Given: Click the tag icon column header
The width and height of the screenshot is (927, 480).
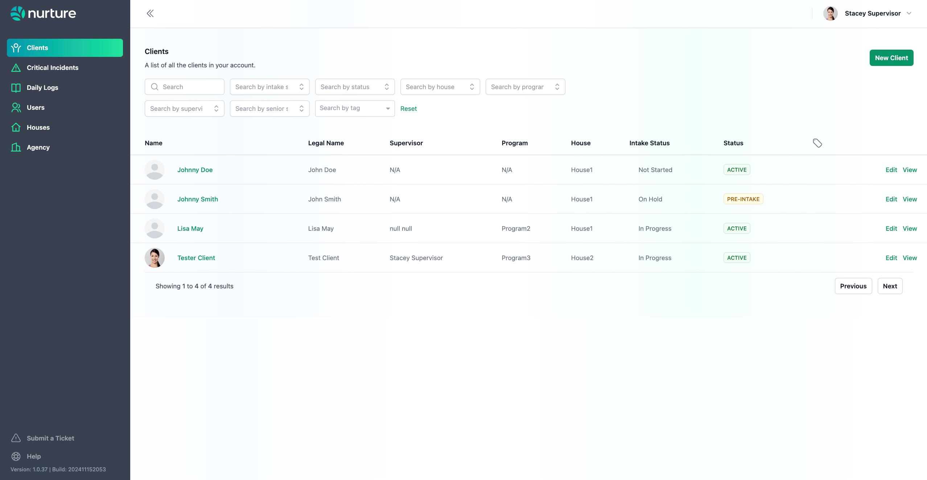Looking at the screenshot, I should pos(817,143).
